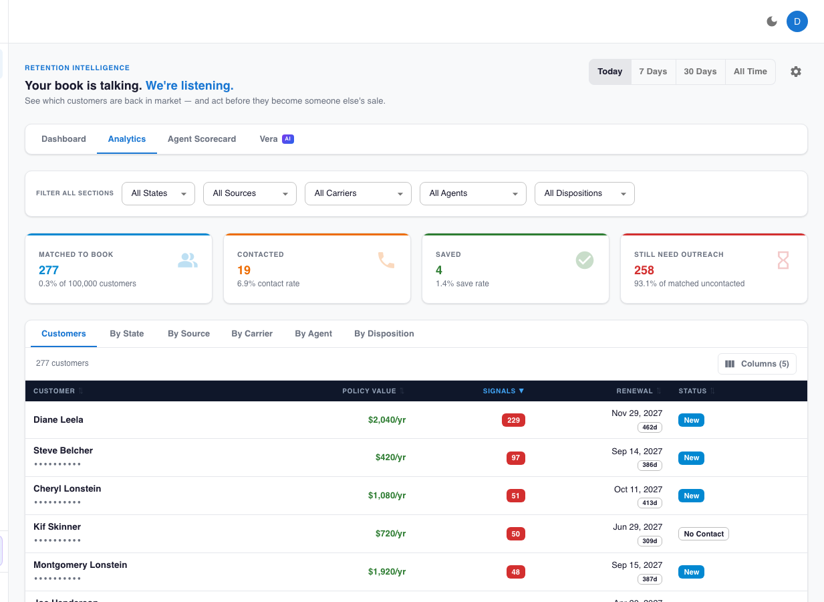
Task: Open the All Agents dropdown
Action: click(473, 193)
